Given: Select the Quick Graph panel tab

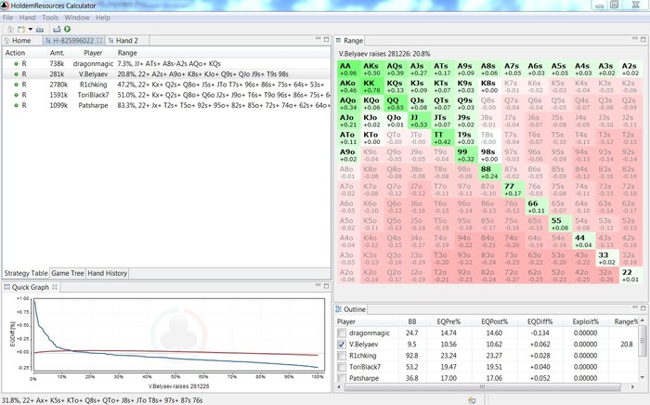Looking at the screenshot, I should click(x=31, y=287).
